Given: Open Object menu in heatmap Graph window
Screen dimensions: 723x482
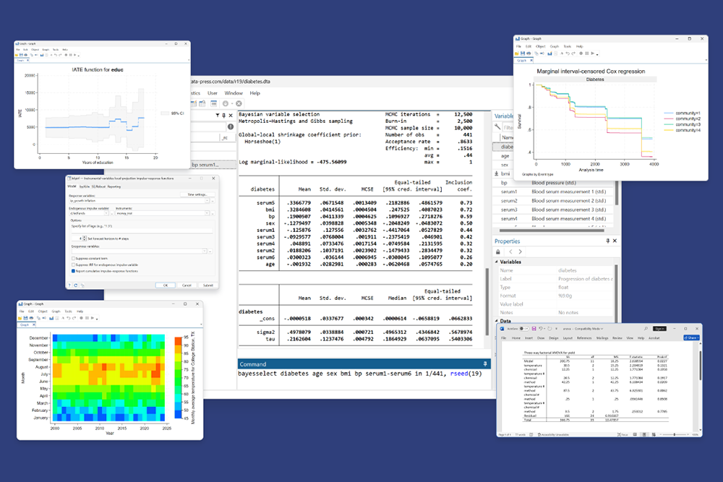Looking at the screenshot, I should 43,311.
